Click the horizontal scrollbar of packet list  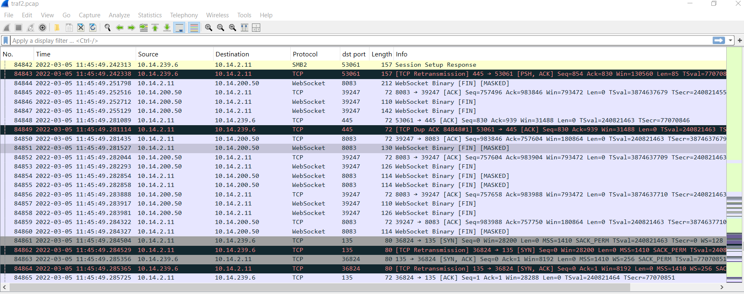[320, 287]
